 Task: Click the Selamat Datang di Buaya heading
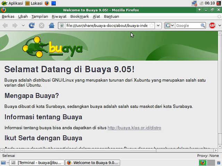[x=69, y=69]
